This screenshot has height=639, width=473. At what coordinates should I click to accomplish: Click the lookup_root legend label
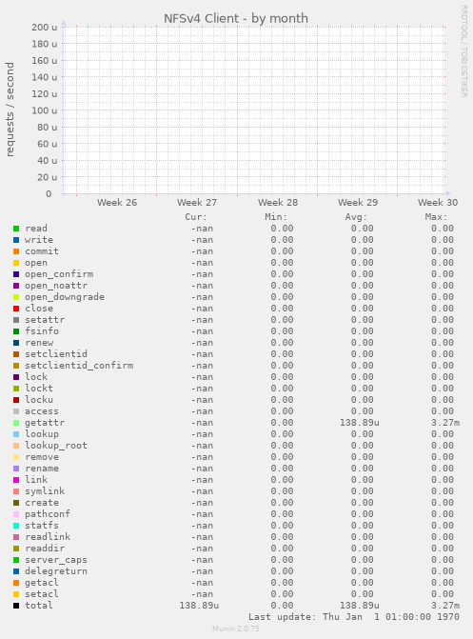56,446
